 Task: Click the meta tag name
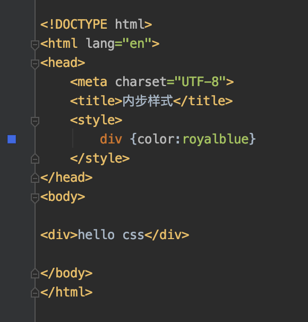pyautogui.click(x=92, y=82)
